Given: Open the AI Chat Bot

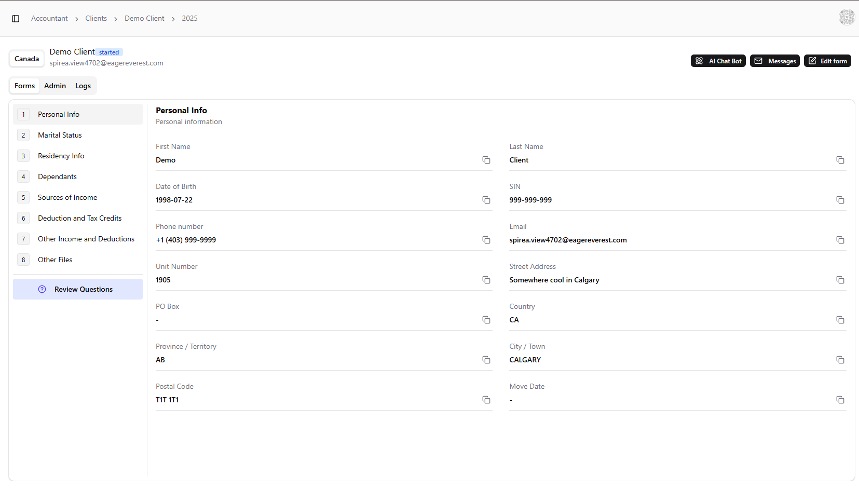Looking at the screenshot, I should tap(718, 61).
